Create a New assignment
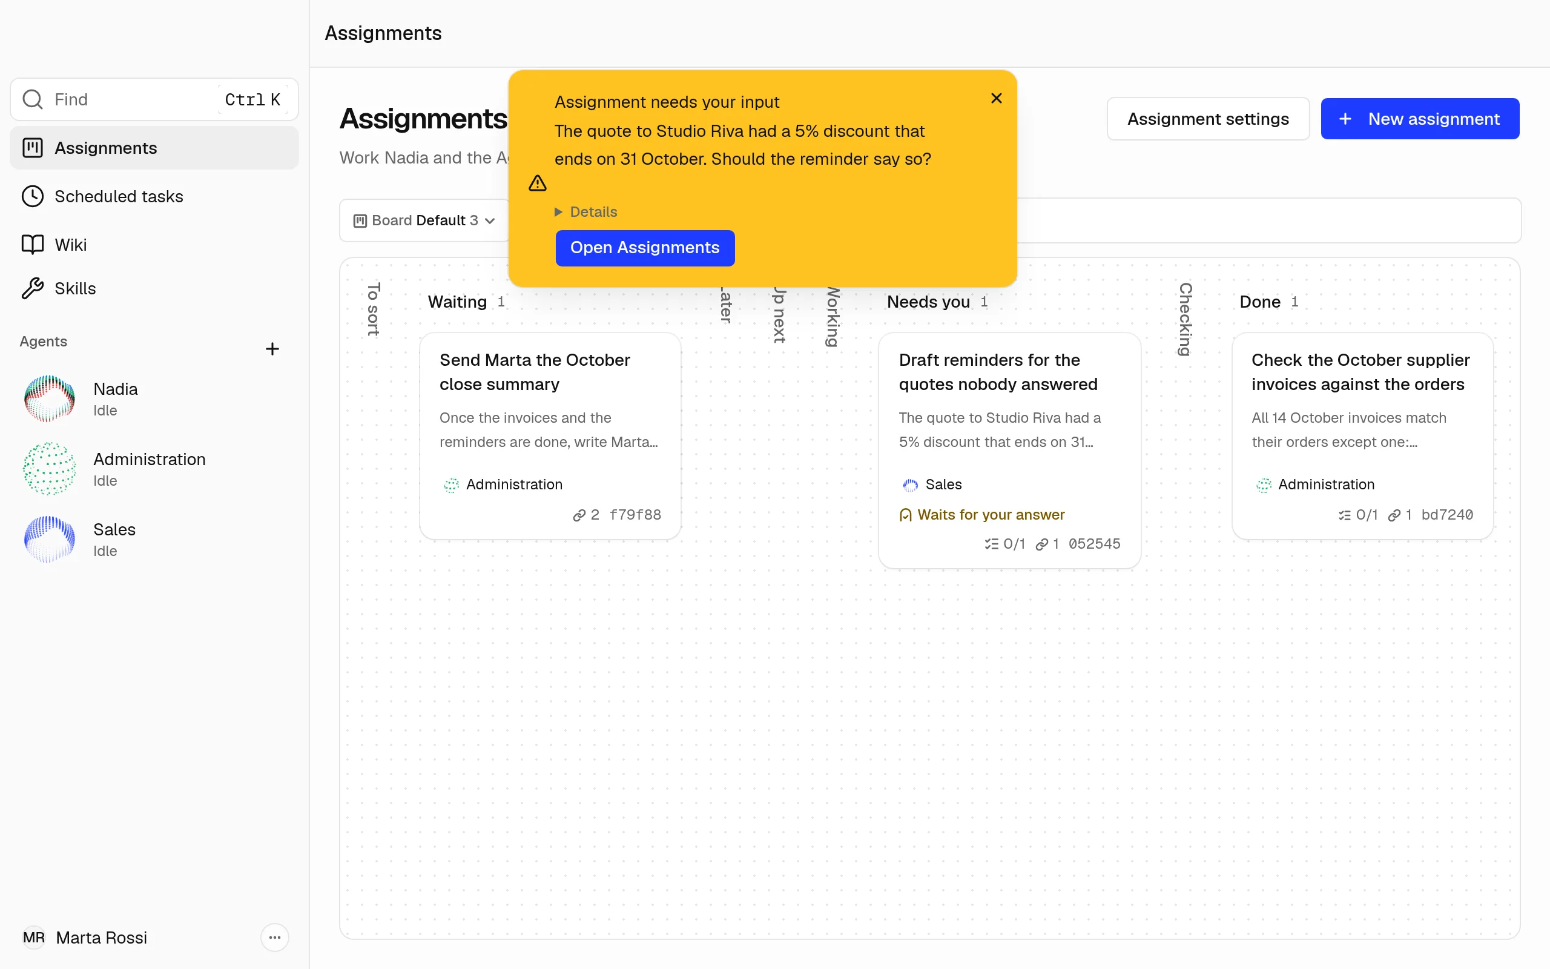Viewport: 1550px width, 969px height. 1420,119
